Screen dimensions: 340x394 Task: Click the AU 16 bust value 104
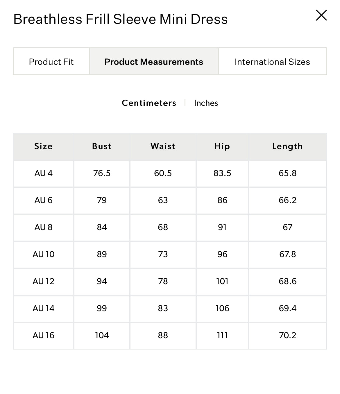pyautogui.click(x=102, y=335)
